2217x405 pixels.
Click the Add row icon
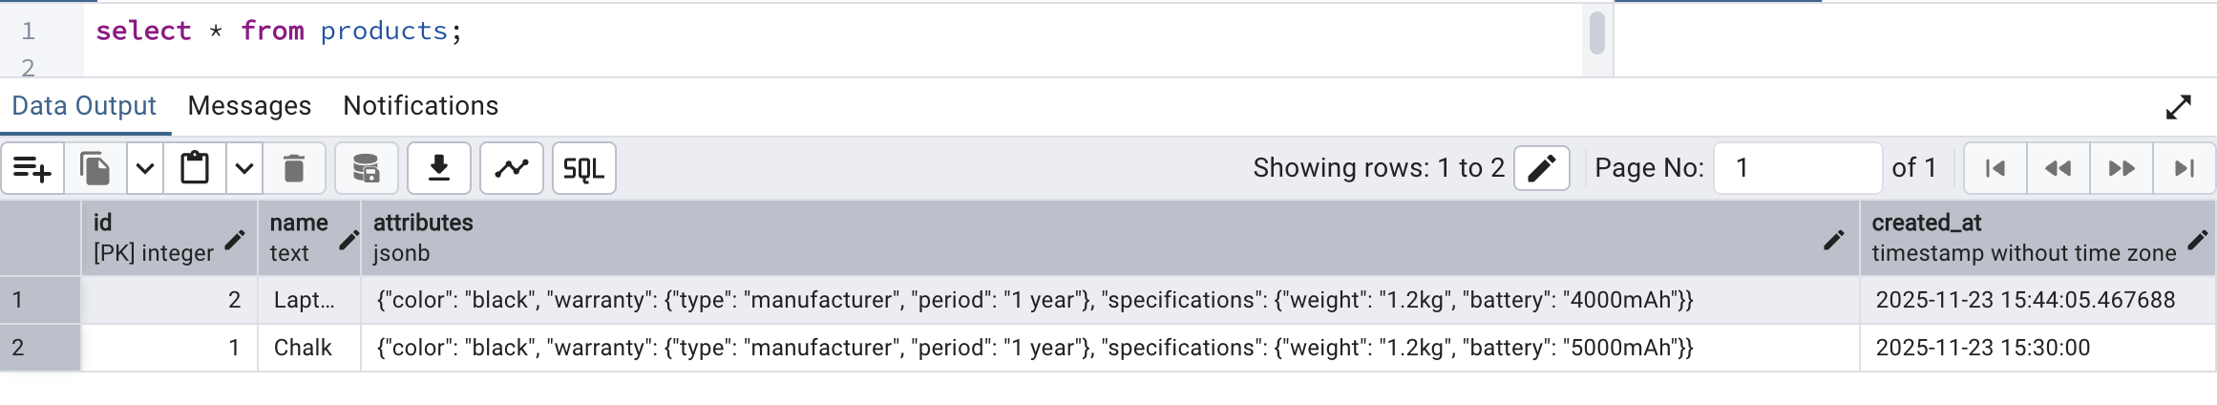pyautogui.click(x=32, y=169)
